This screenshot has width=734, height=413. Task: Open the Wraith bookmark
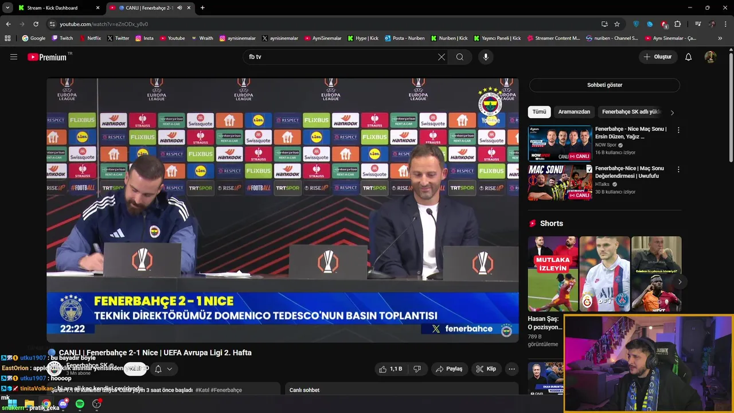click(x=202, y=38)
